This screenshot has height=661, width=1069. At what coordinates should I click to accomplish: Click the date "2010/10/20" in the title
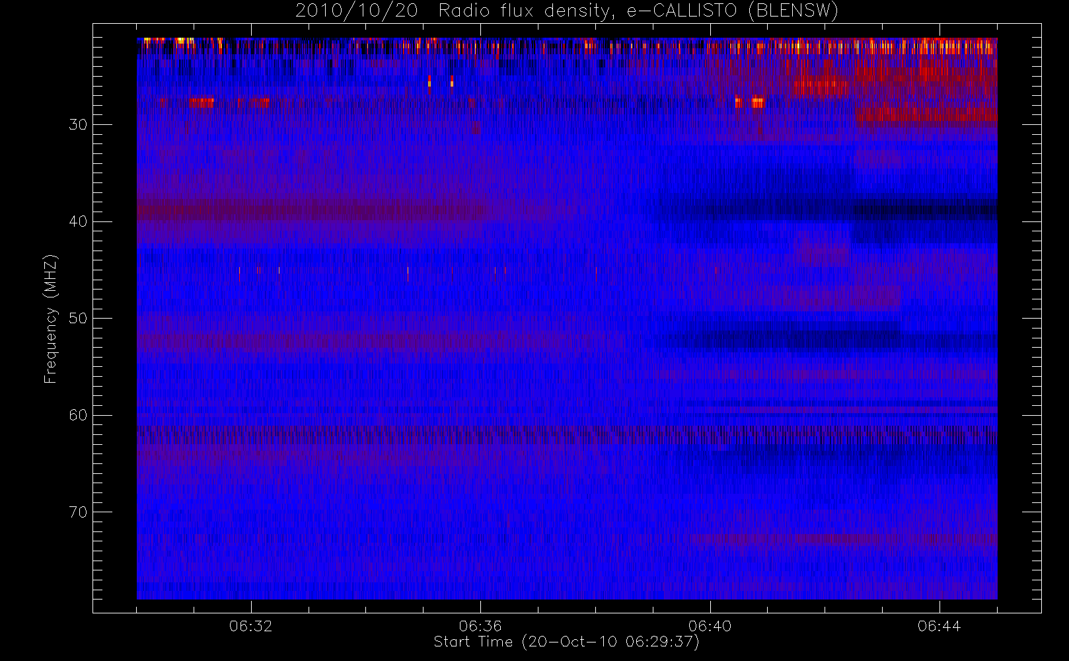[x=356, y=11]
